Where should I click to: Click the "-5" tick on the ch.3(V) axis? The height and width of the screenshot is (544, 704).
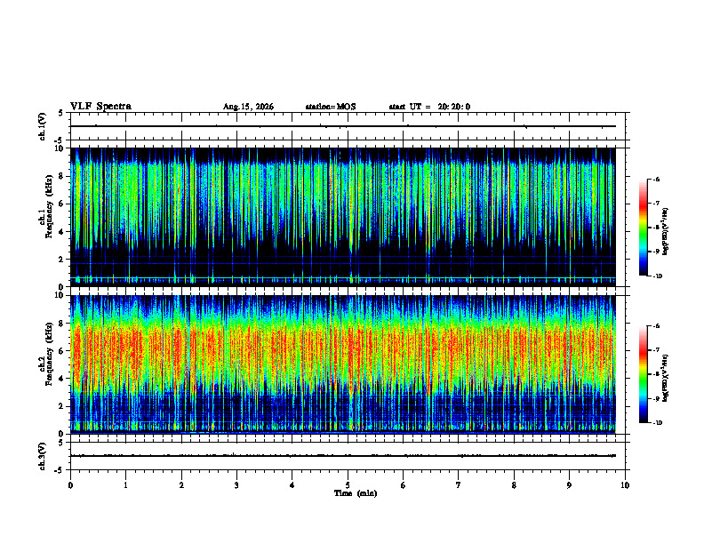tap(60, 470)
